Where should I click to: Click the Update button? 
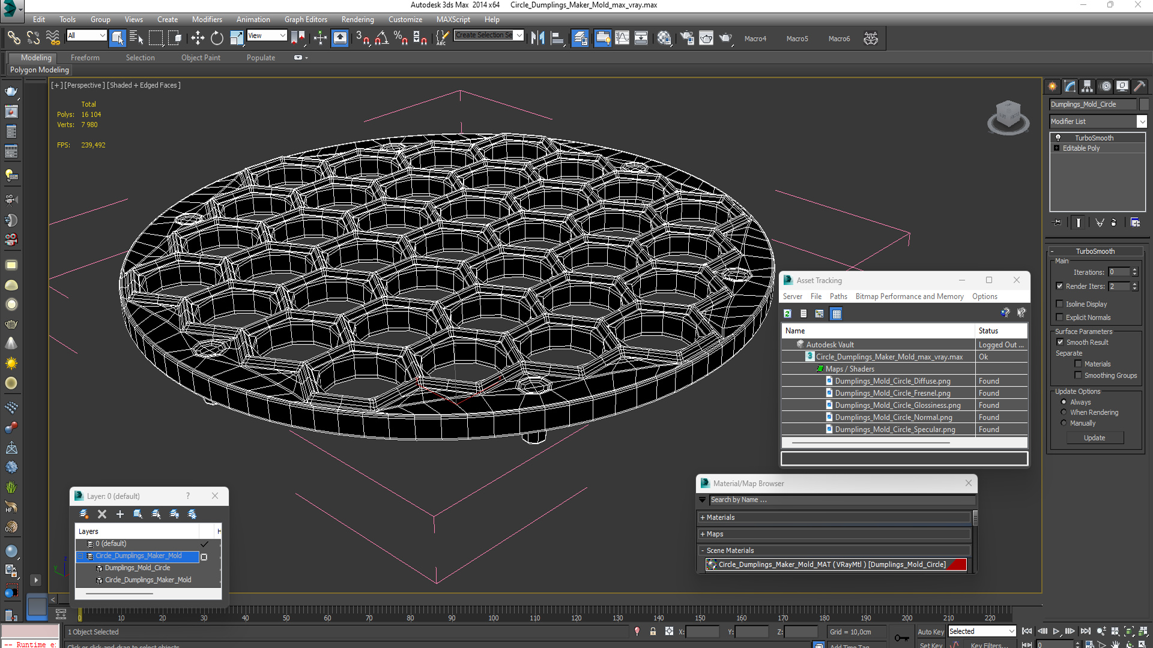point(1095,438)
